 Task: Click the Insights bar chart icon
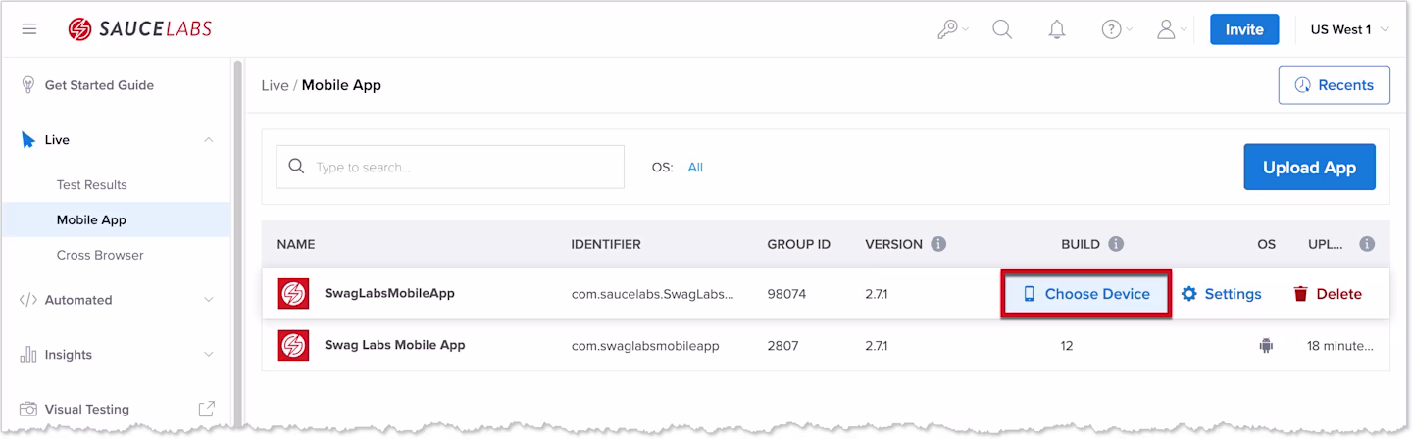[x=28, y=355]
